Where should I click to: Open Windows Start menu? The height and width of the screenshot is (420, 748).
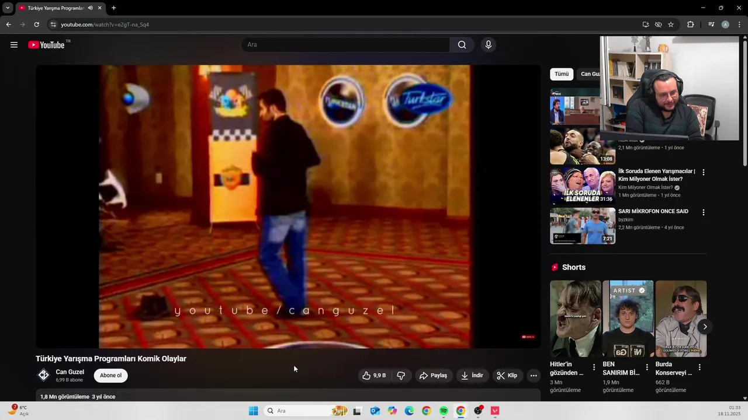[253, 411]
